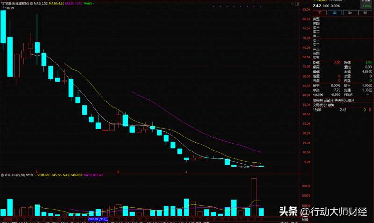
Task: Click the 80.00 price axis label
Action: (x=306, y=19)
